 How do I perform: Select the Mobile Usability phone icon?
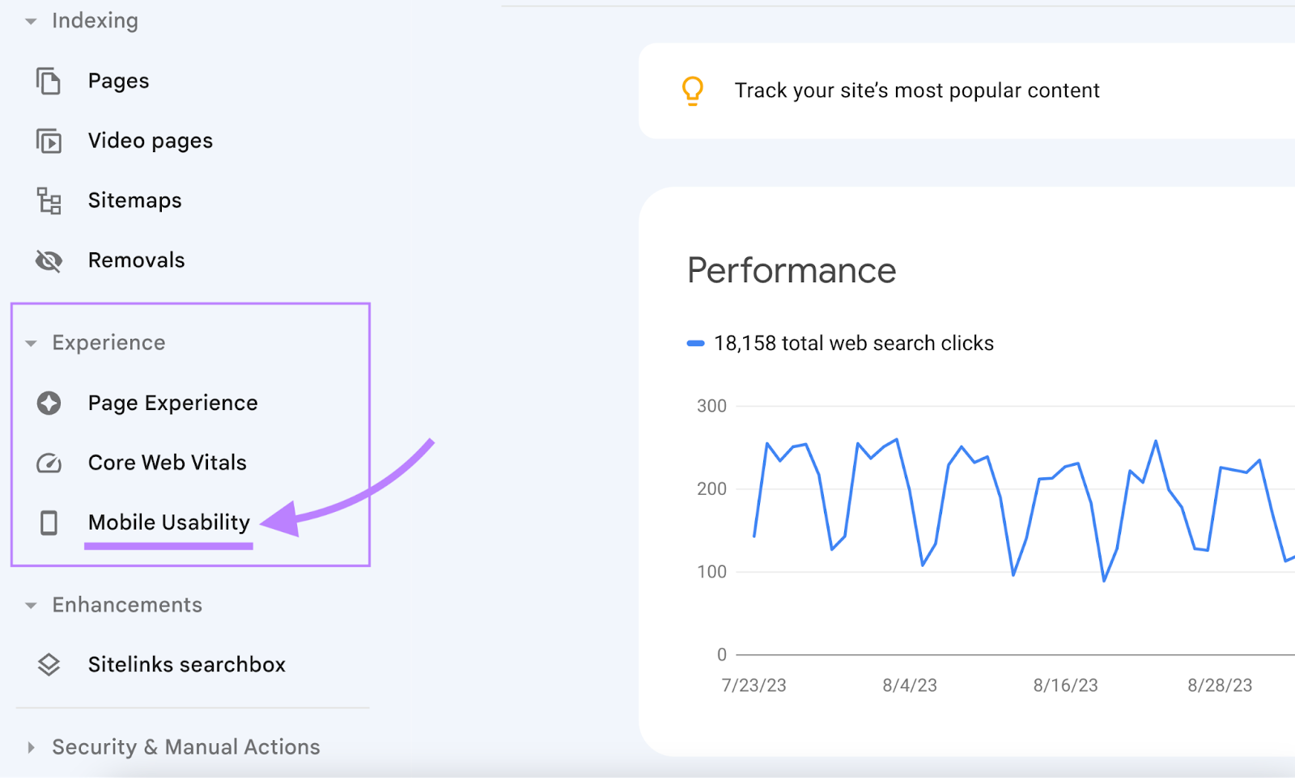[49, 522]
